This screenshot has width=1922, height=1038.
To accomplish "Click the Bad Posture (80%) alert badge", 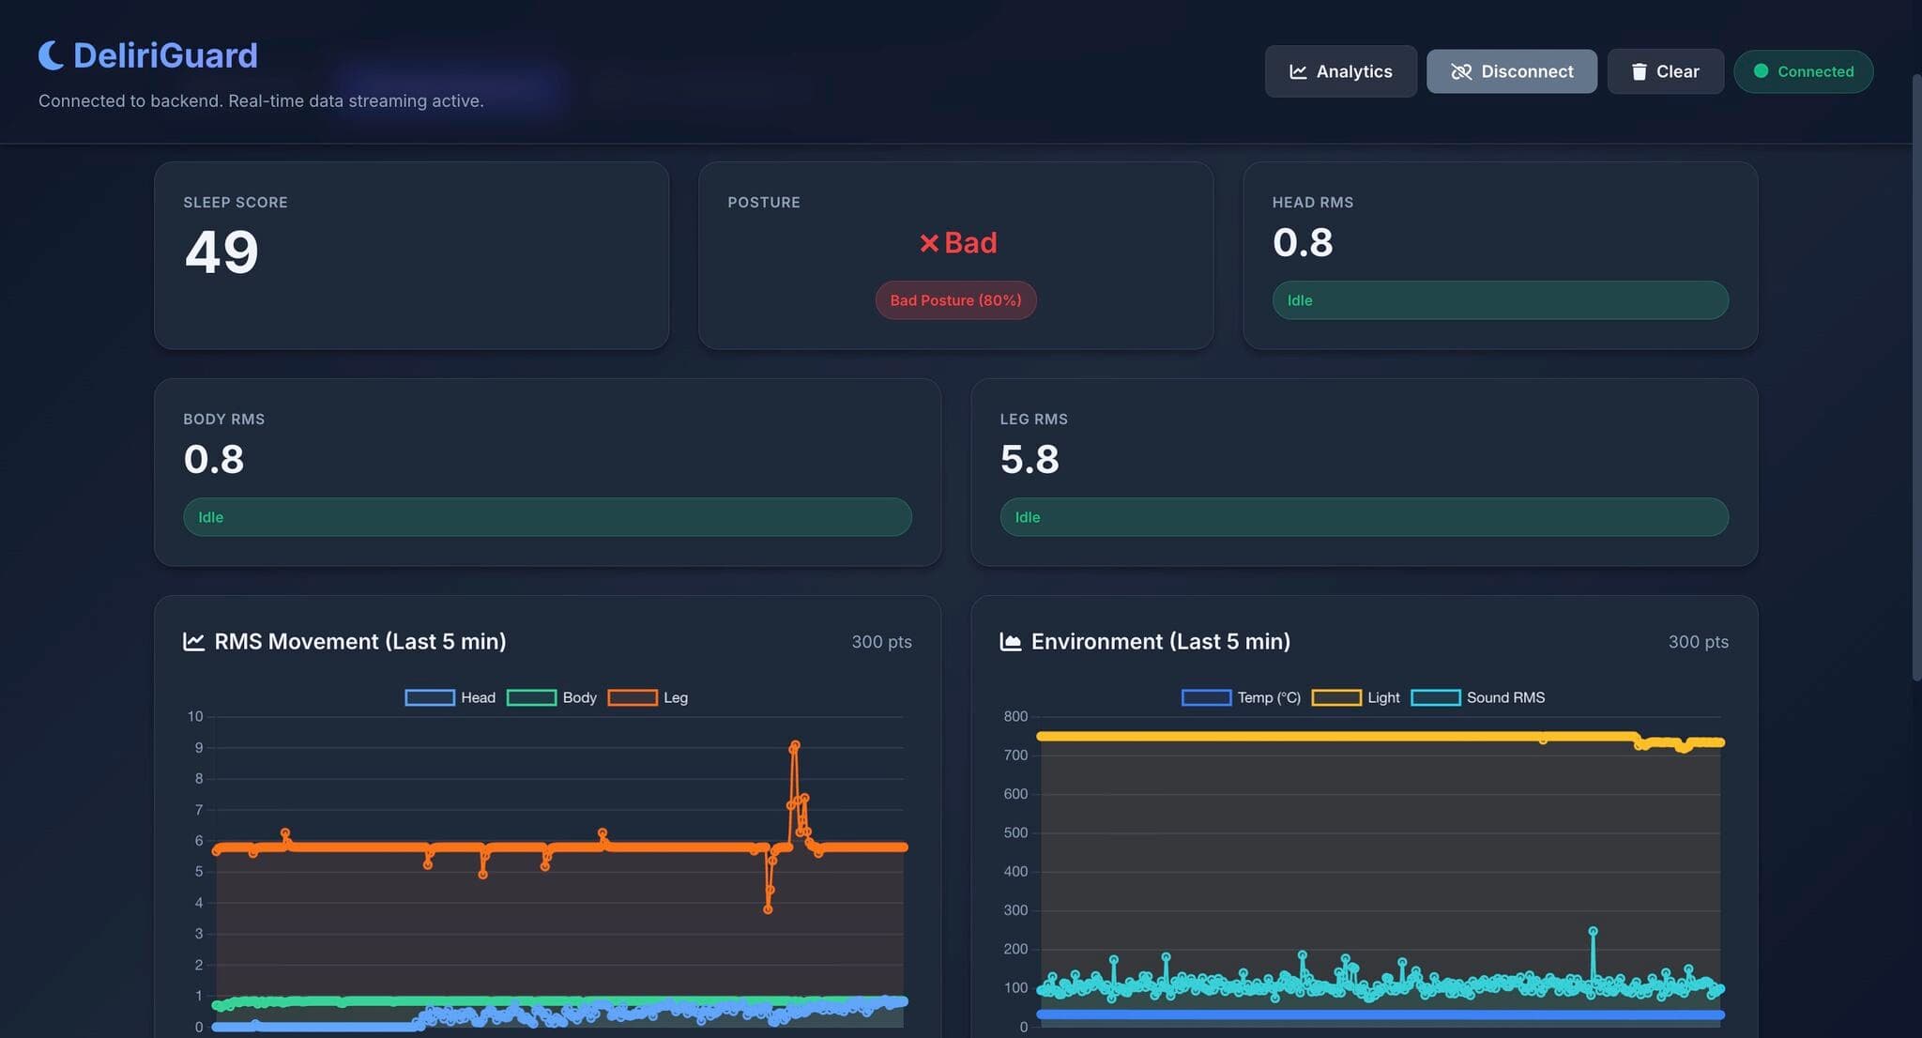I will coord(955,300).
